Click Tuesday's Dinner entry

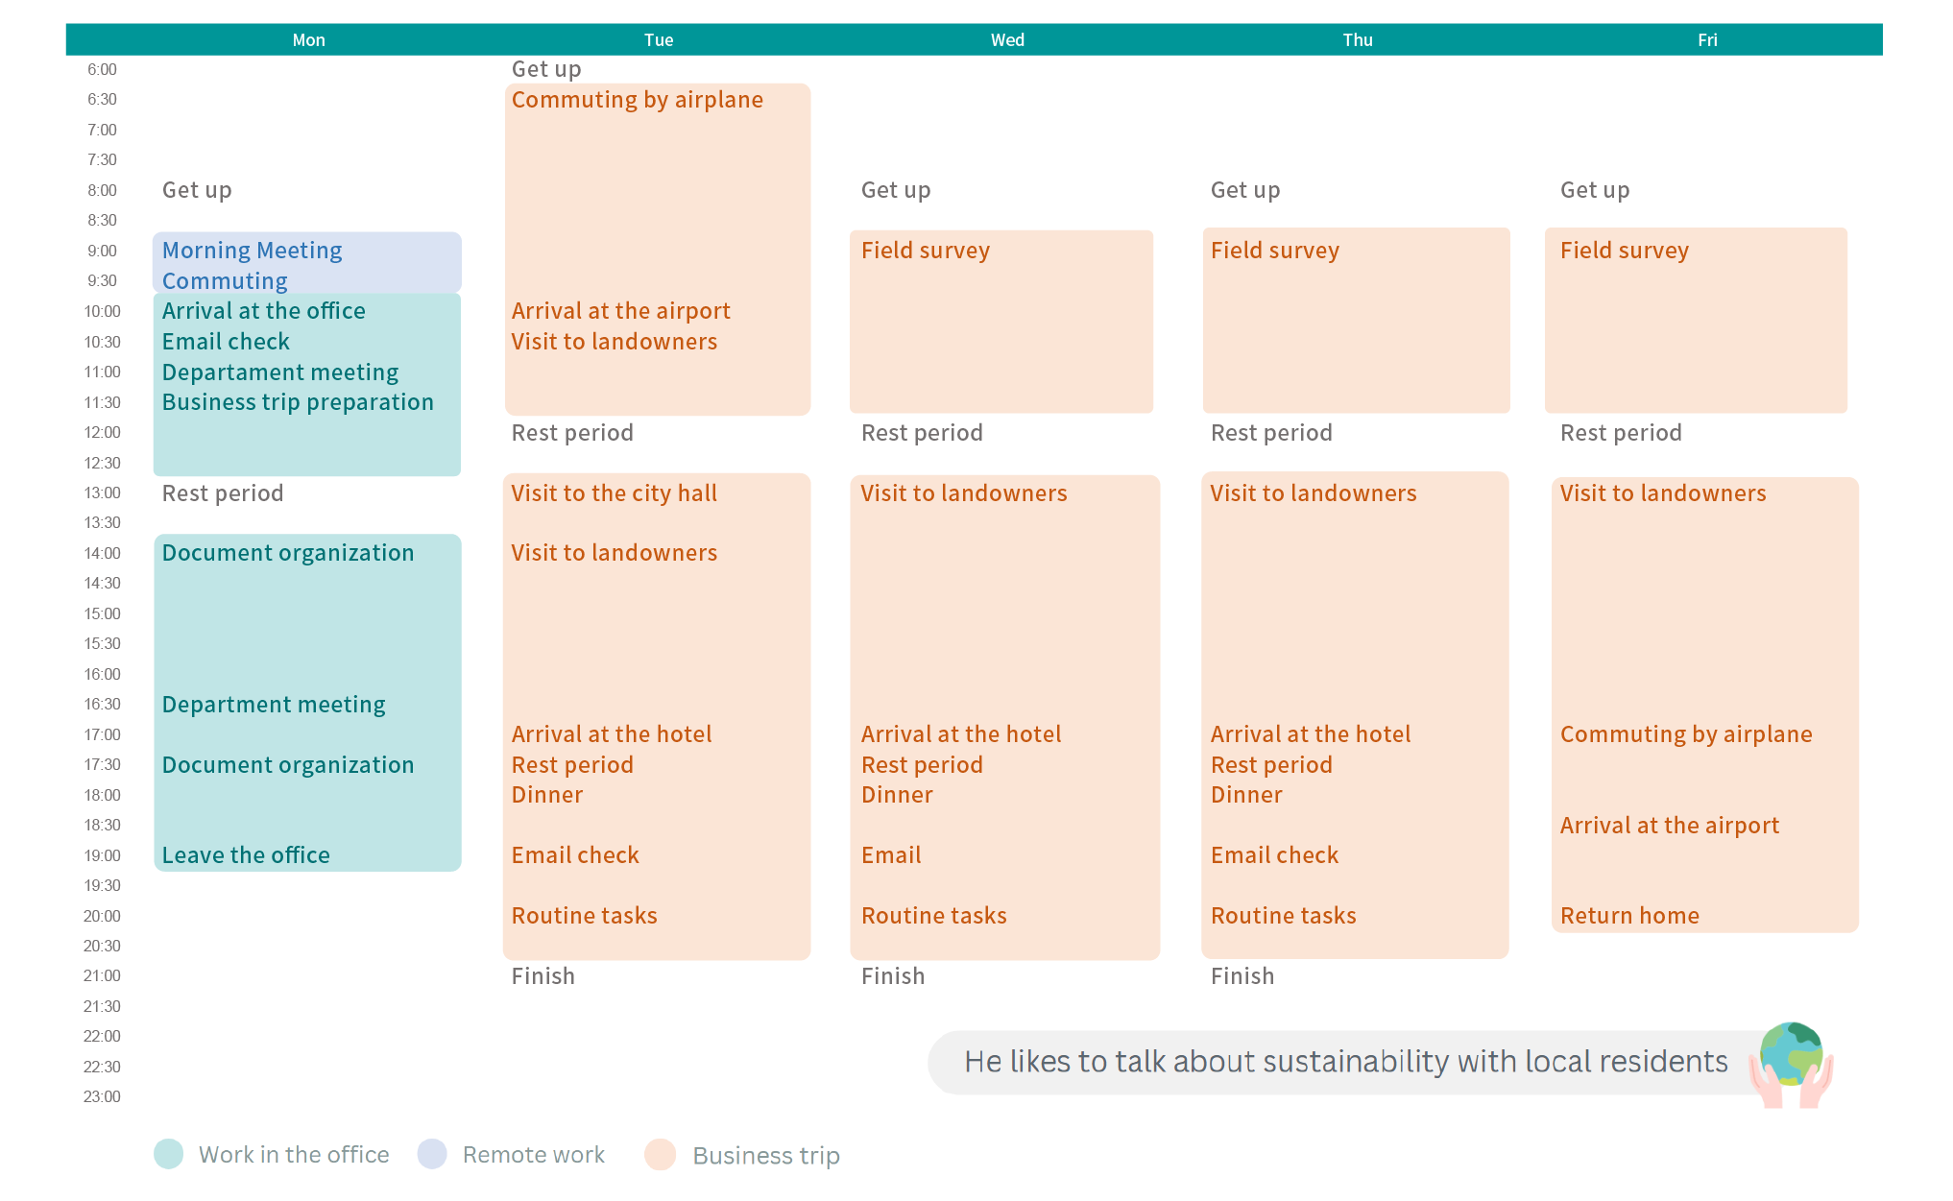547,795
